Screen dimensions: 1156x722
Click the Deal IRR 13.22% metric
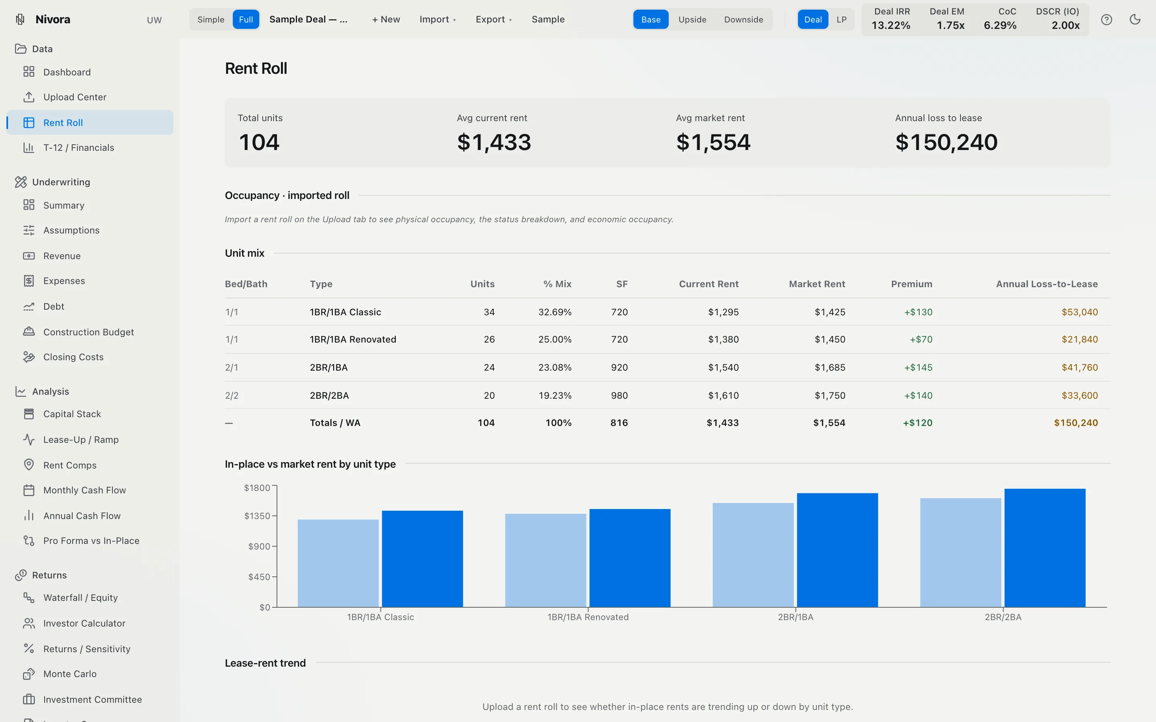tap(891, 19)
